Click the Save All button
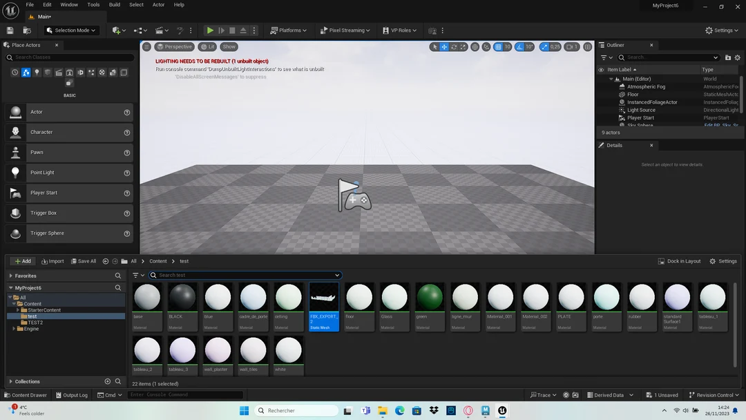The width and height of the screenshot is (746, 420). [84, 261]
